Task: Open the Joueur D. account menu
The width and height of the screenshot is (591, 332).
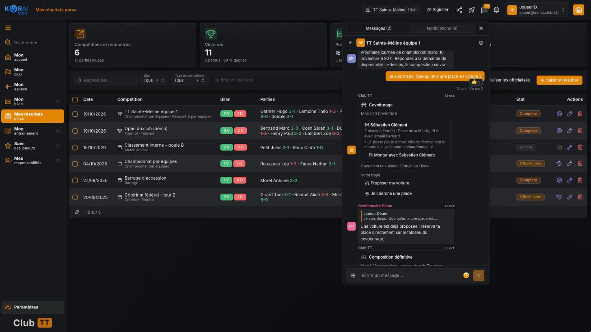Action: 536,10
